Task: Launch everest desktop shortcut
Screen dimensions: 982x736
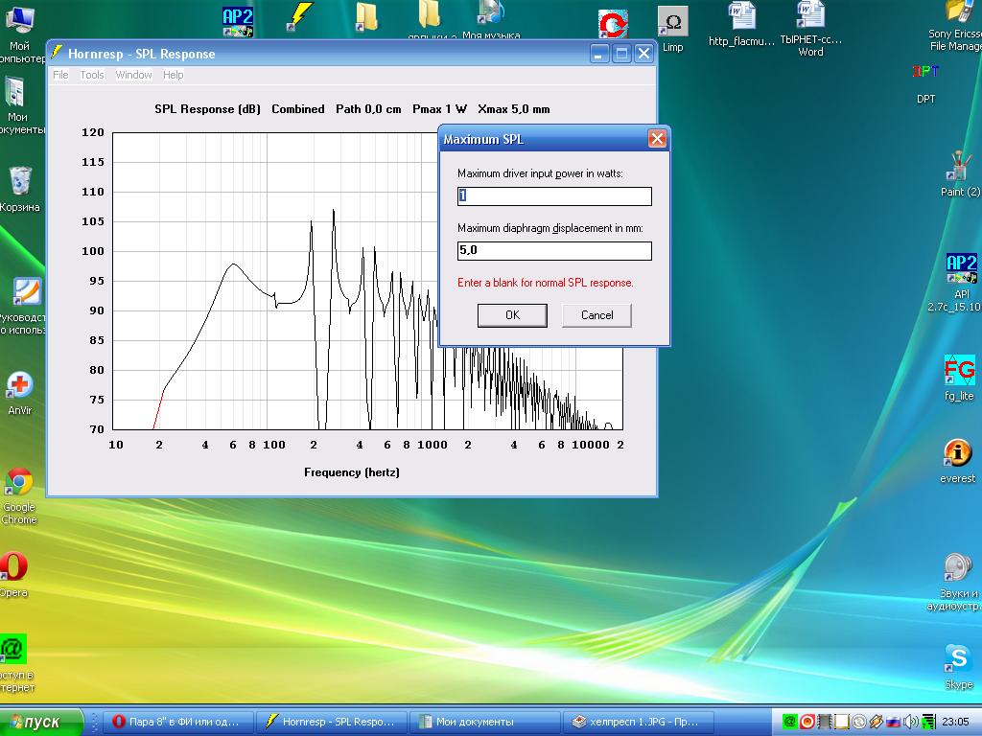Action: pyautogui.click(x=958, y=461)
